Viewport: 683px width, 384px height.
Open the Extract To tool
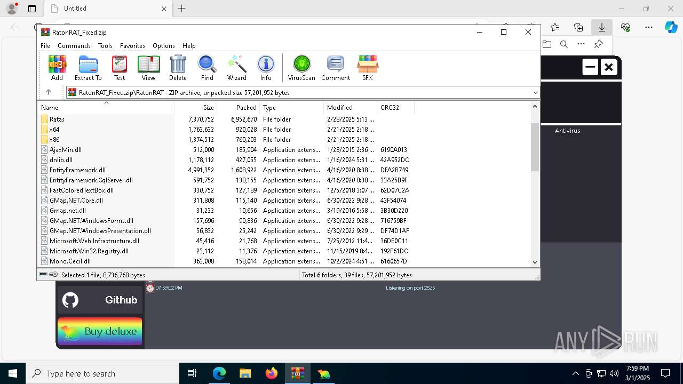tap(88, 68)
